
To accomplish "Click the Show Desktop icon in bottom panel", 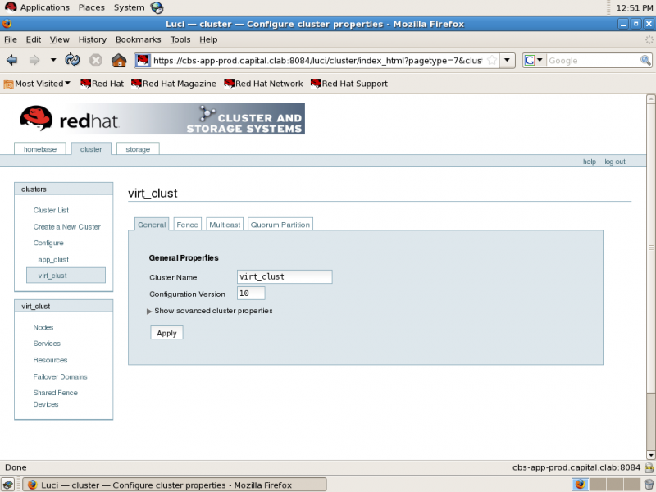I will pyautogui.click(x=7, y=485).
